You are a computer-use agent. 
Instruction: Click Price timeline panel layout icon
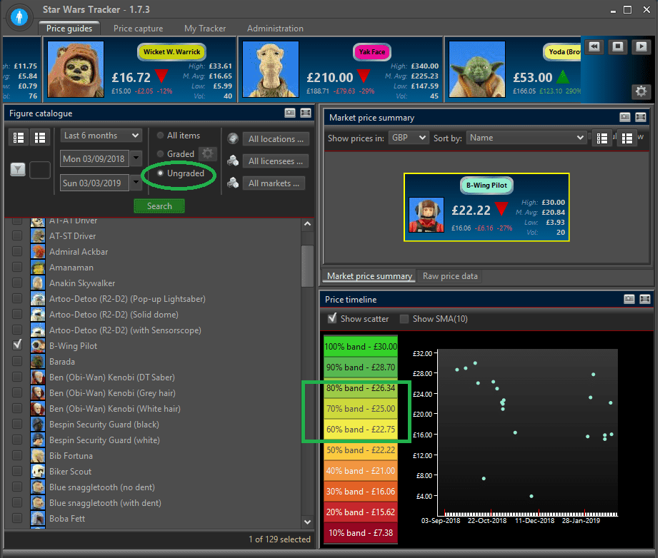tap(645, 299)
